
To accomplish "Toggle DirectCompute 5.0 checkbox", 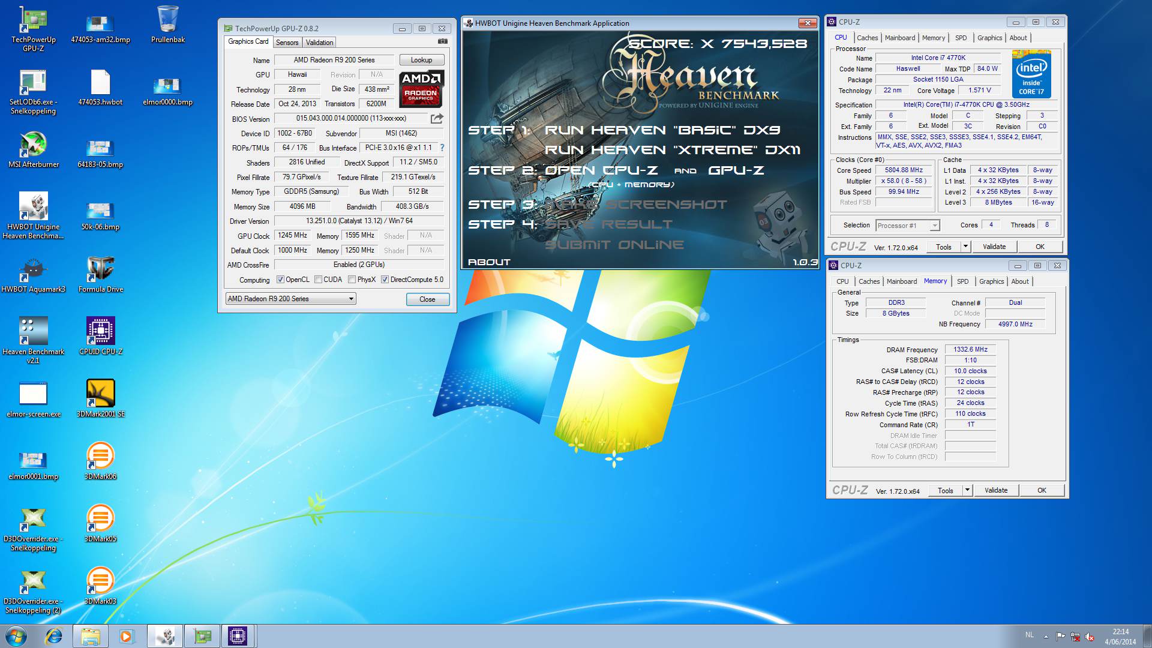I will (385, 280).
